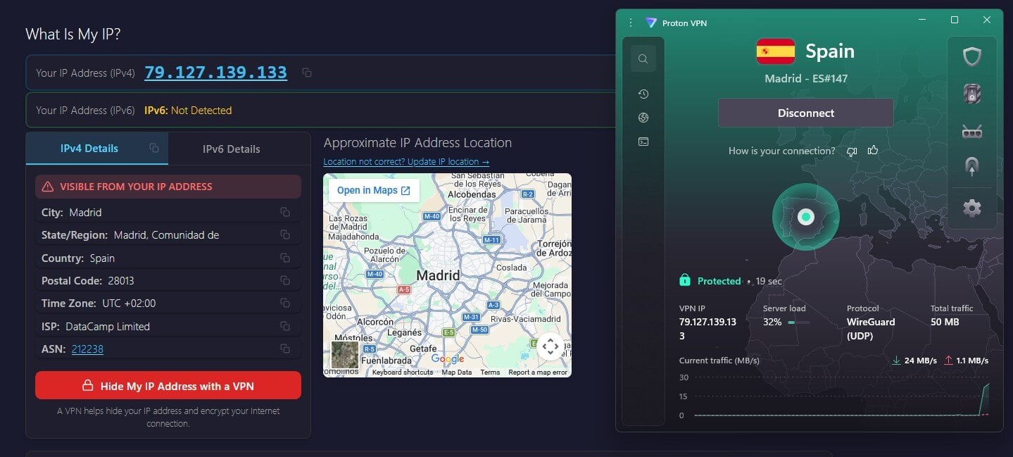Click the Disconnect button
The height and width of the screenshot is (457, 1013).
pyautogui.click(x=806, y=113)
